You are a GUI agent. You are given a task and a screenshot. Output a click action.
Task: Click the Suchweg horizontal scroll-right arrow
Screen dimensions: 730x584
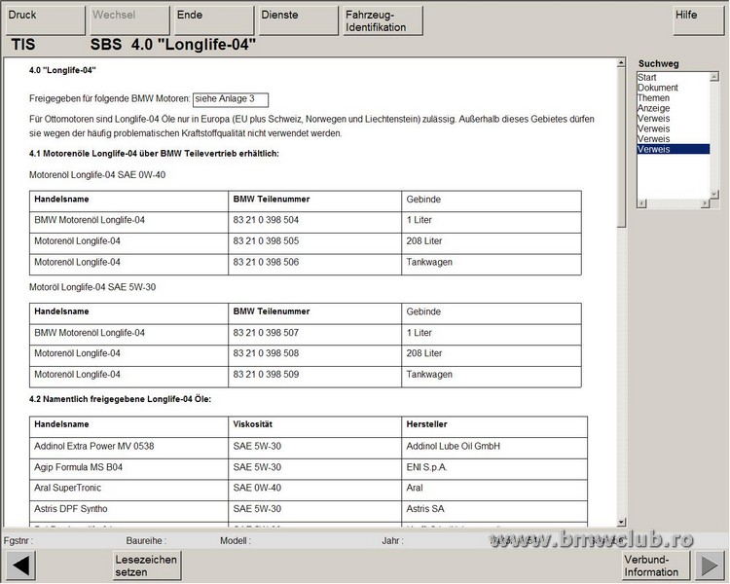pos(706,203)
